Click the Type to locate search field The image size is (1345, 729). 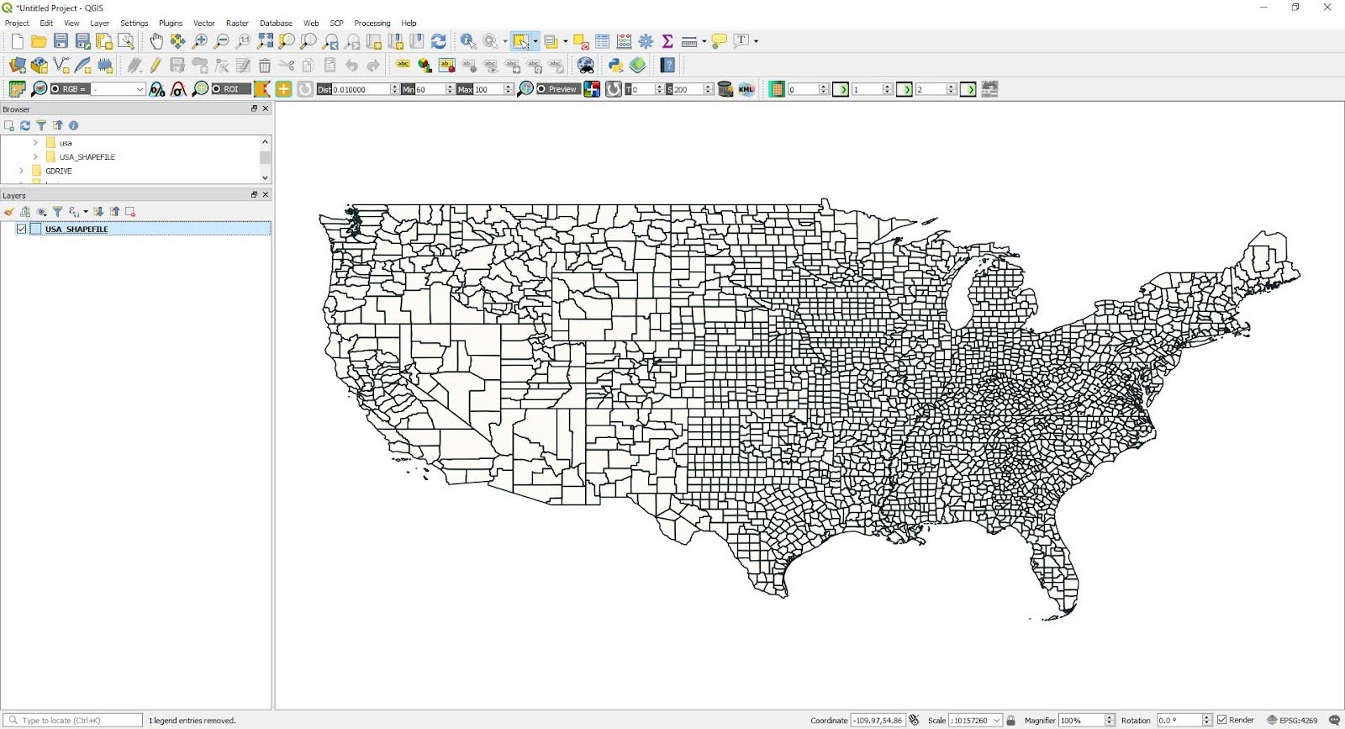(76, 720)
